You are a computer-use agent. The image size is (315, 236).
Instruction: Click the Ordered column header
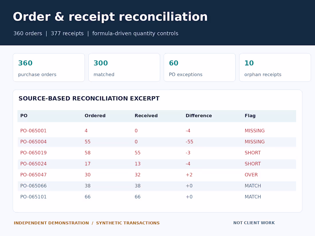[x=95, y=116]
